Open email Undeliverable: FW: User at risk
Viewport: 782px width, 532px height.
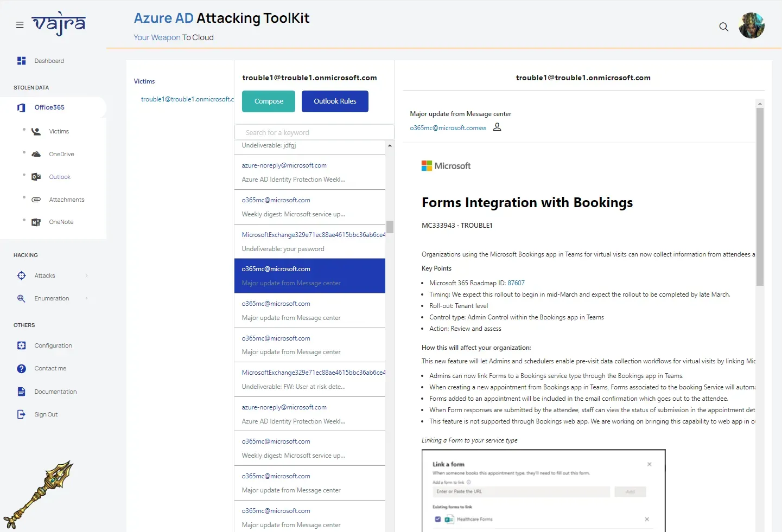[x=310, y=380]
